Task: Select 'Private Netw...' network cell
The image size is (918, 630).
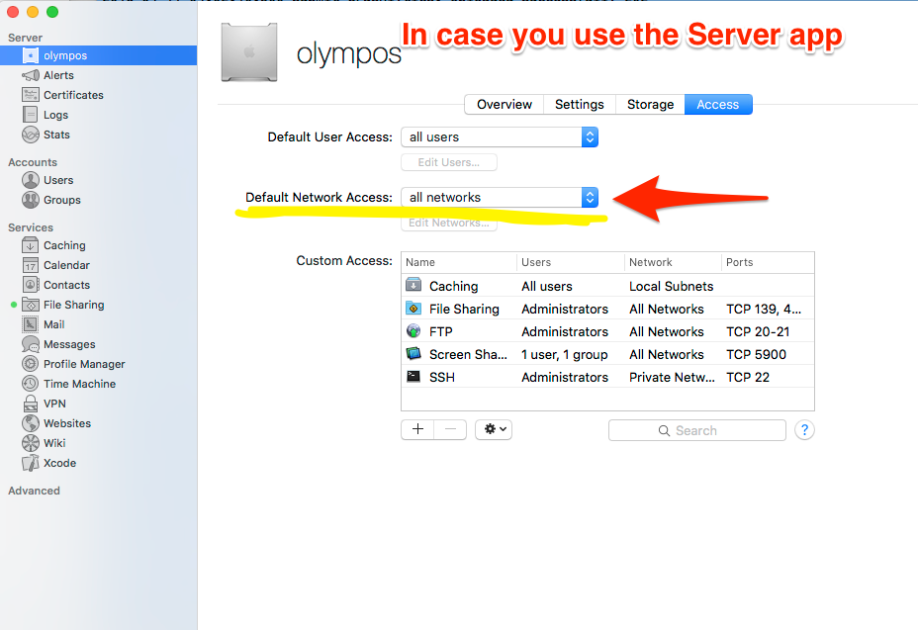Action: click(672, 378)
